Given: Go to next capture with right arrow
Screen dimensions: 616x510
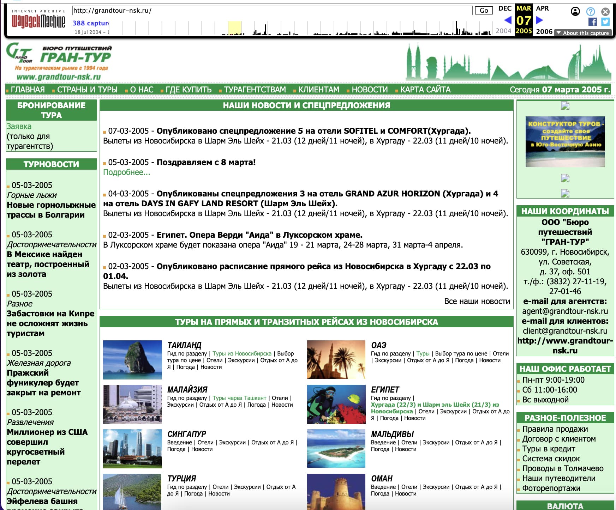Looking at the screenshot, I should coord(539,20).
